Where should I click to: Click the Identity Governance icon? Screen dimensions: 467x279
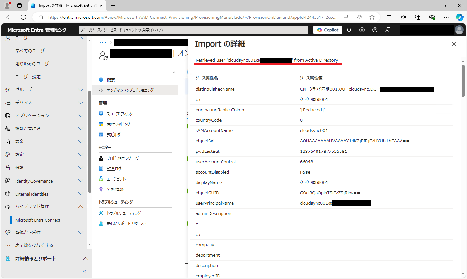[x=8, y=181]
